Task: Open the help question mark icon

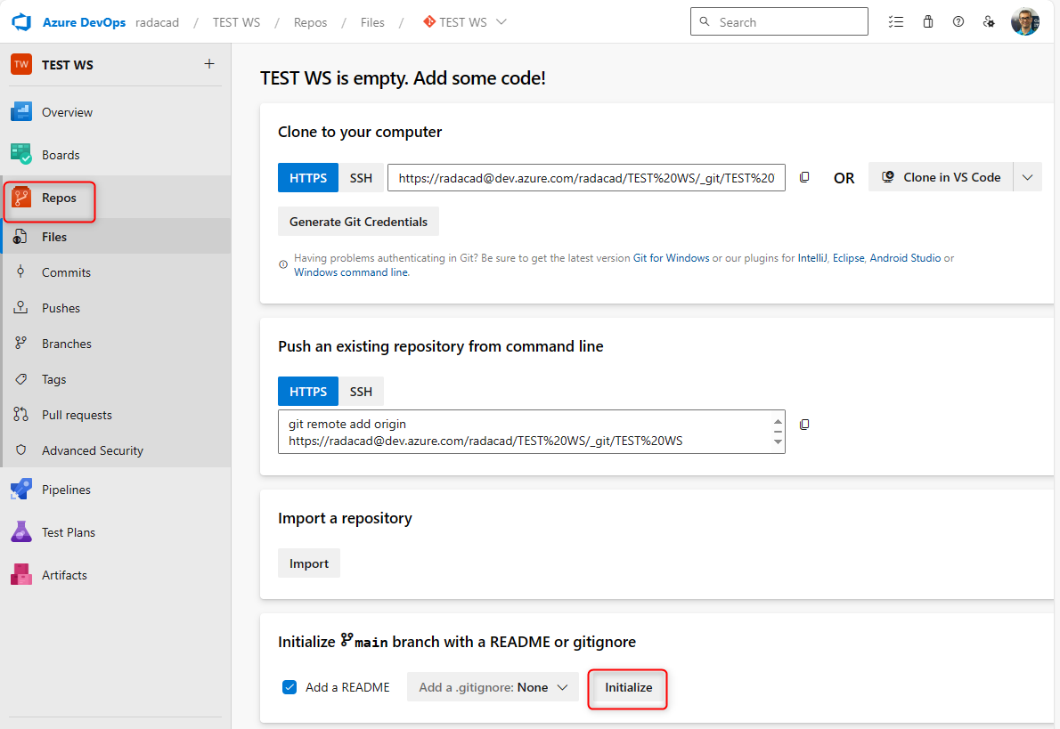Action: pyautogui.click(x=958, y=22)
